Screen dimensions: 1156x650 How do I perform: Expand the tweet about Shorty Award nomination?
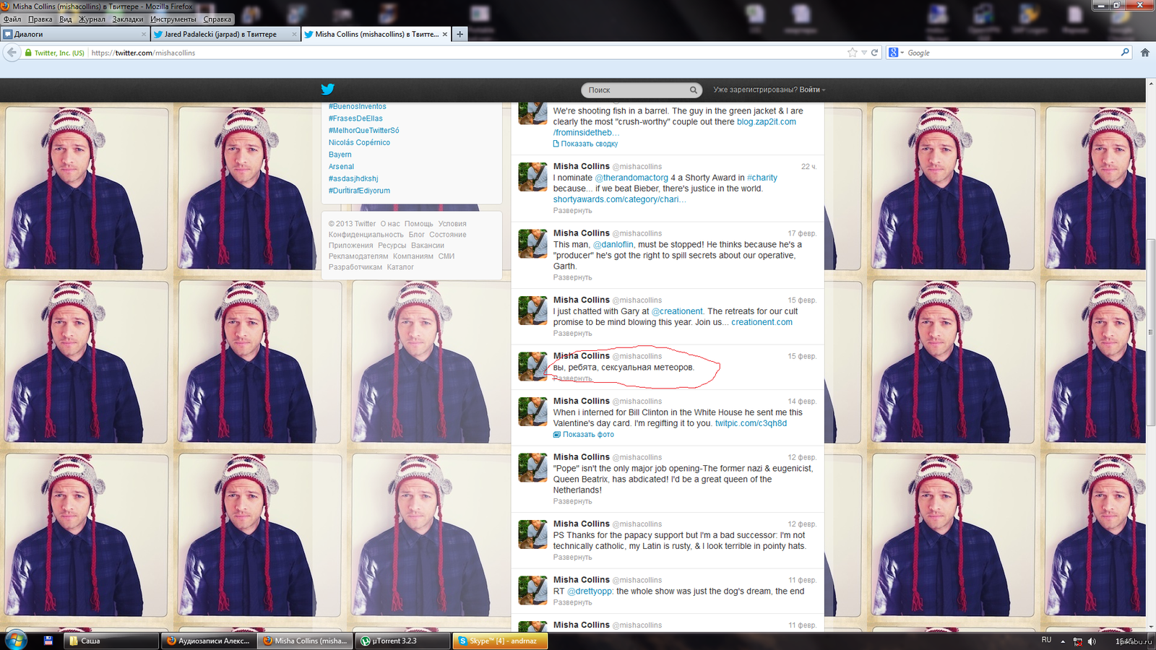(572, 211)
